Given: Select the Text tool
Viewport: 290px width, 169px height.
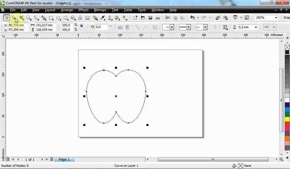Looking at the screenshot, I should coord(80,18).
